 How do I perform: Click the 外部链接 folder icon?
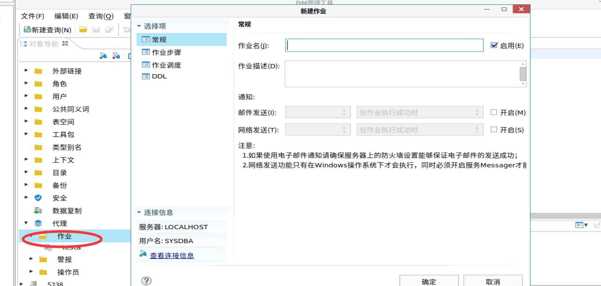coord(38,71)
